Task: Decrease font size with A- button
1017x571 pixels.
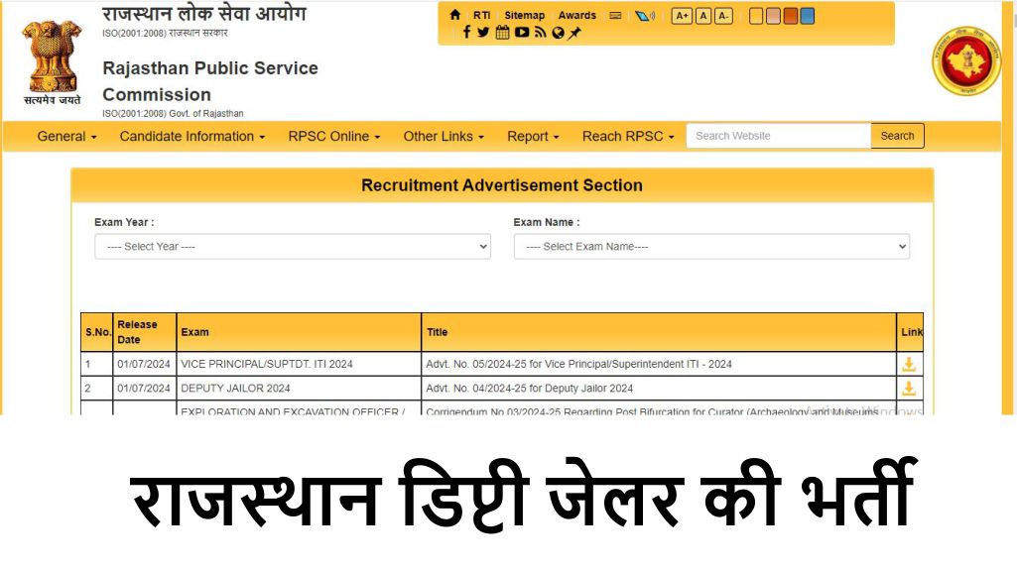Action: [723, 16]
